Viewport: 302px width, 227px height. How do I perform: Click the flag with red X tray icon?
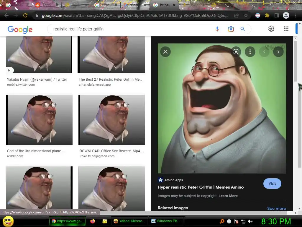point(236,221)
